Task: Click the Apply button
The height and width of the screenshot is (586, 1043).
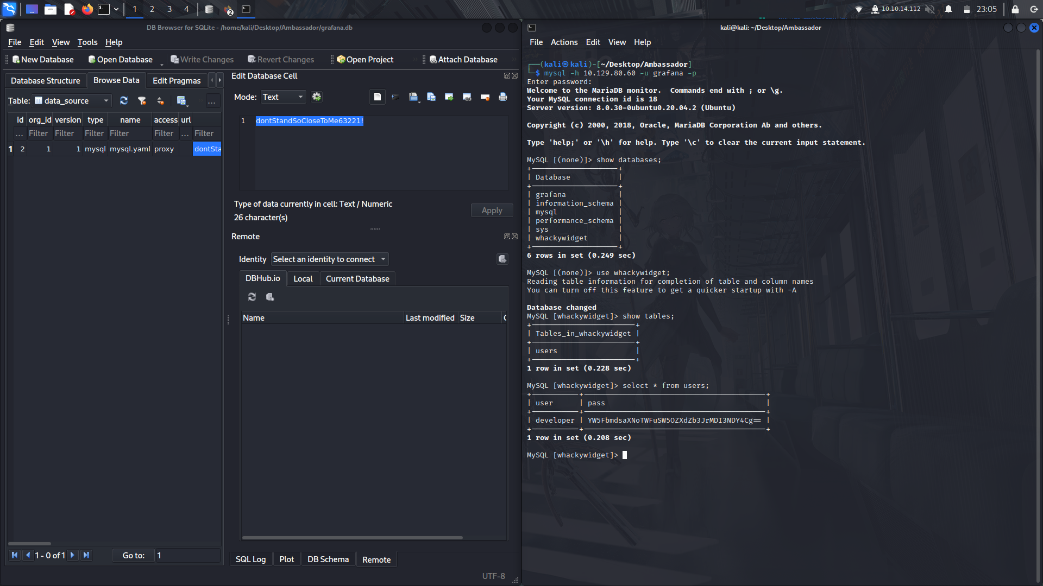Action: point(492,211)
